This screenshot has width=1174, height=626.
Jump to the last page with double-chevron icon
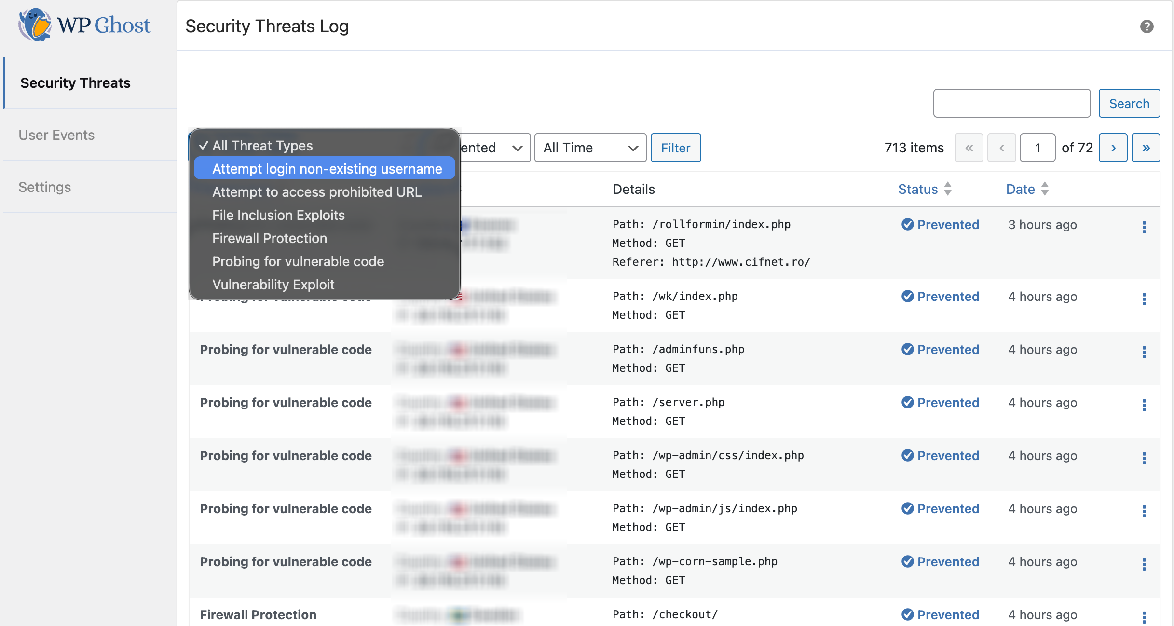pos(1146,148)
